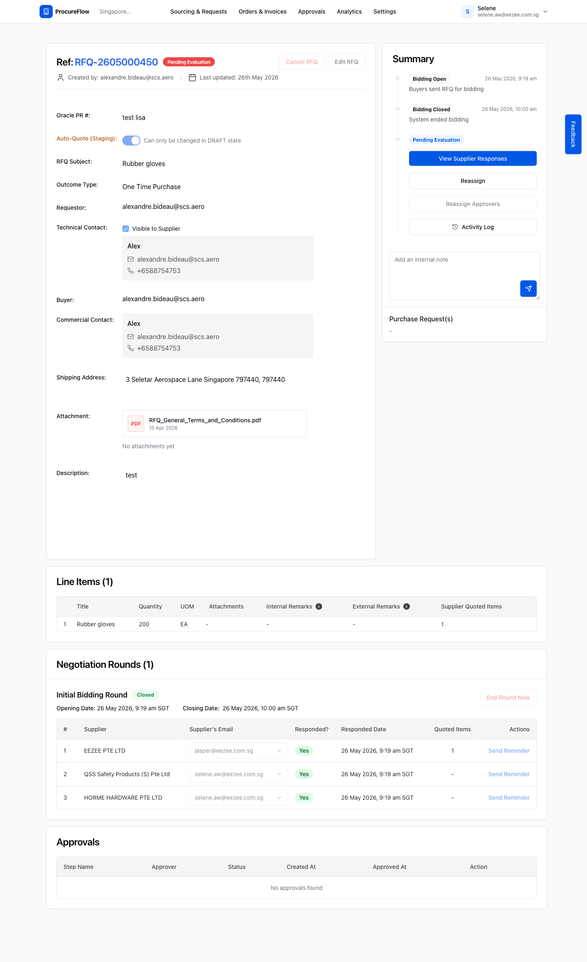Uncheck the Visible to Supplier checkbox
This screenshot has height=962, width=587.
126,229
